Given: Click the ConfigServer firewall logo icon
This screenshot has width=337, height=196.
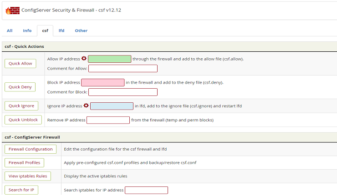Looking at the screenshot, I should coord(12,10).
